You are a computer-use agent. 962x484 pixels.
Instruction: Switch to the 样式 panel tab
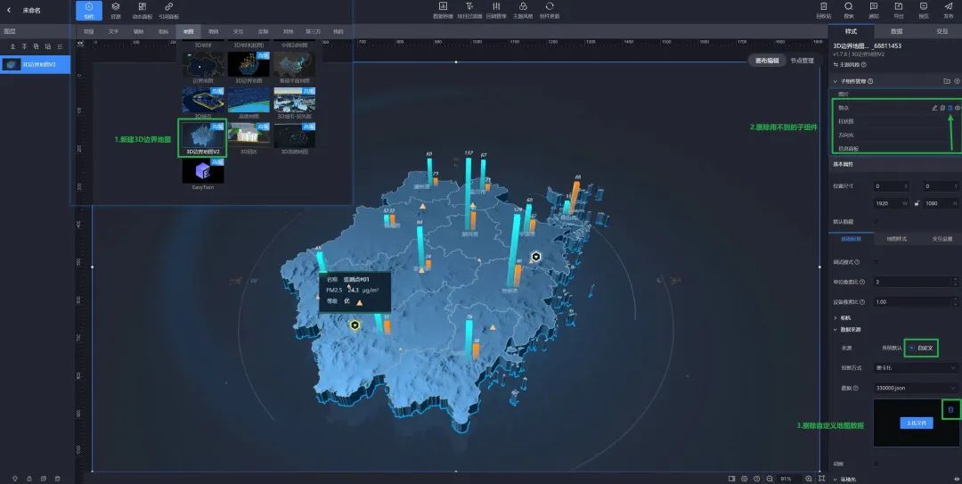851,31
